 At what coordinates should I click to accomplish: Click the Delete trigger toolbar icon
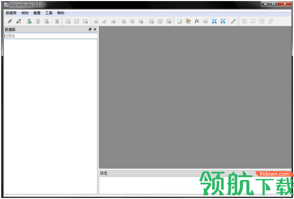point(141,21)
